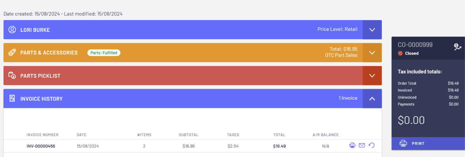Click the Invoice Number column header

(42, 135)
